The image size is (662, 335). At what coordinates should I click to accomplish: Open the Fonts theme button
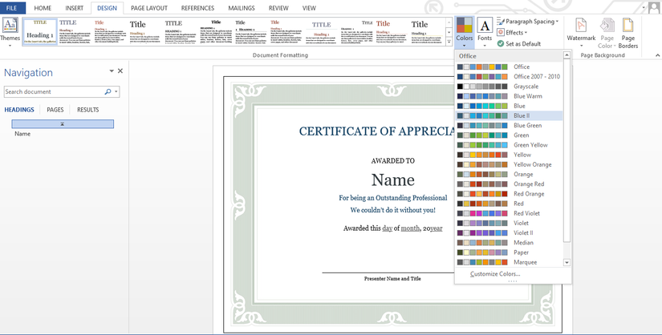coord(485,30)
